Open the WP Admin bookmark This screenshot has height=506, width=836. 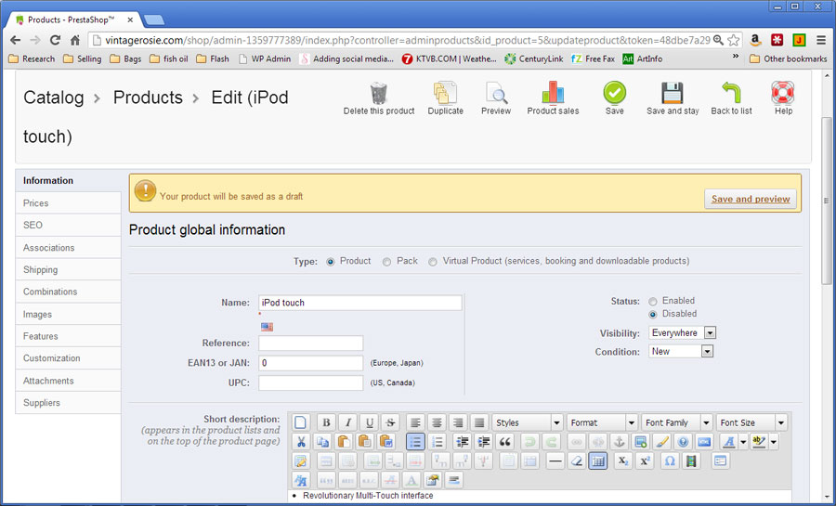266,58
